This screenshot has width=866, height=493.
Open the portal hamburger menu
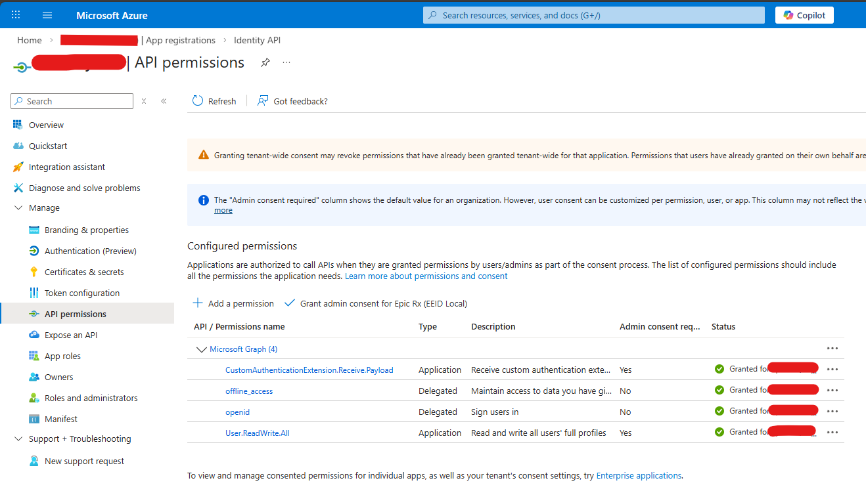47,15
